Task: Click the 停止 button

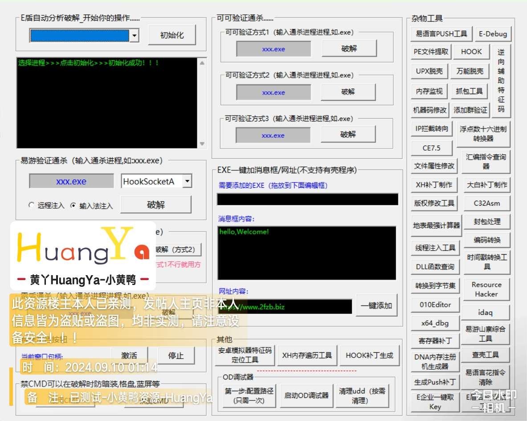Action: 176,355
